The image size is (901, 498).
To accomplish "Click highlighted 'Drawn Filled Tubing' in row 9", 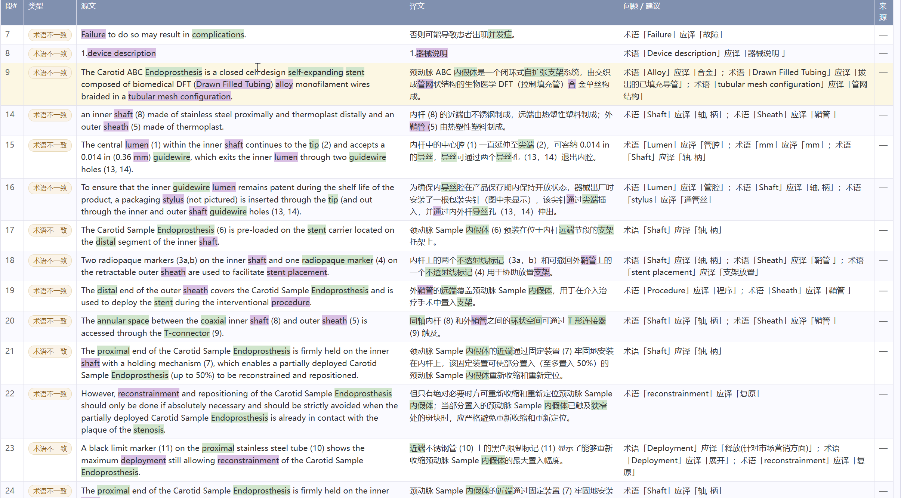I will [x=233, y=84].
